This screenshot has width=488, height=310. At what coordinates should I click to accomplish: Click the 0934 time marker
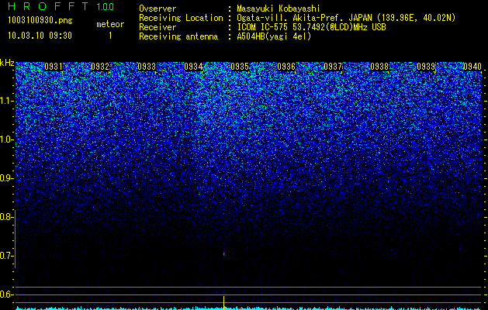[x=193, y=67]
